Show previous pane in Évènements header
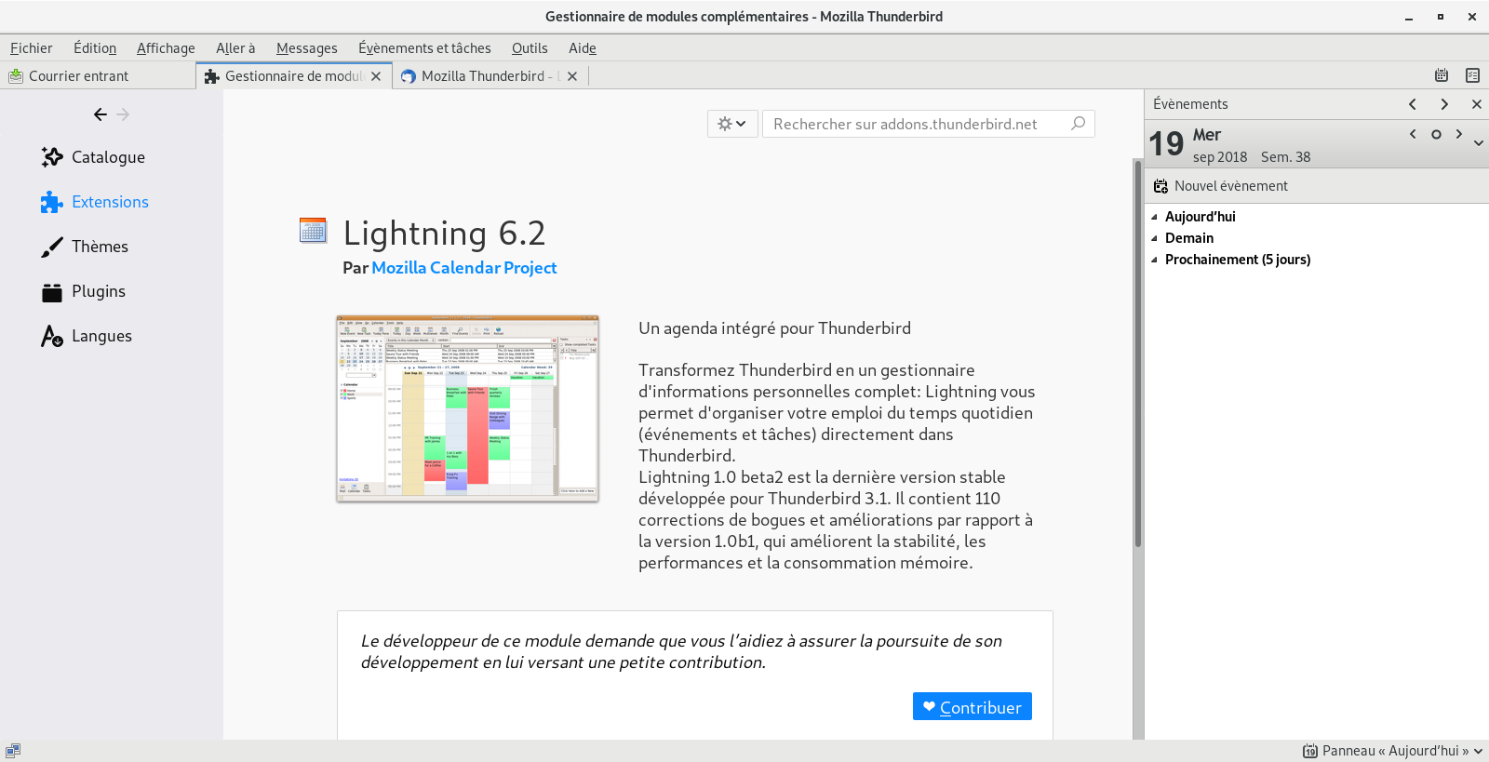 click(x=1413, y=104)
